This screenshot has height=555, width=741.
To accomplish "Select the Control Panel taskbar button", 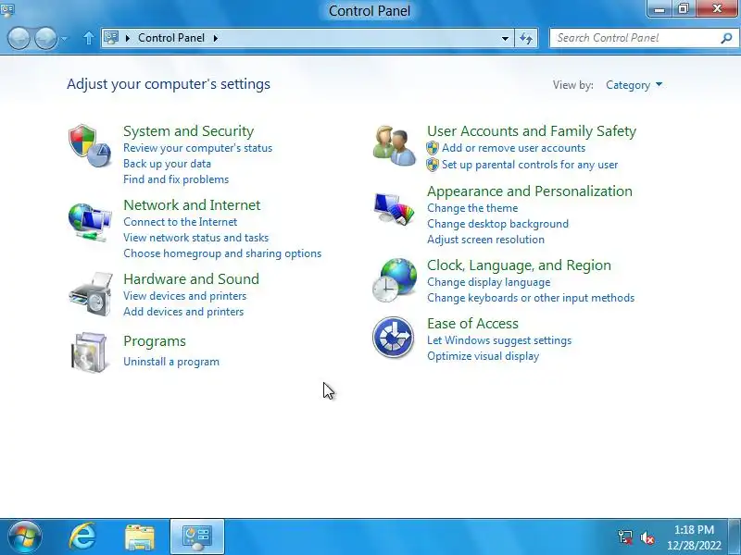I will (x=197, y=536).
